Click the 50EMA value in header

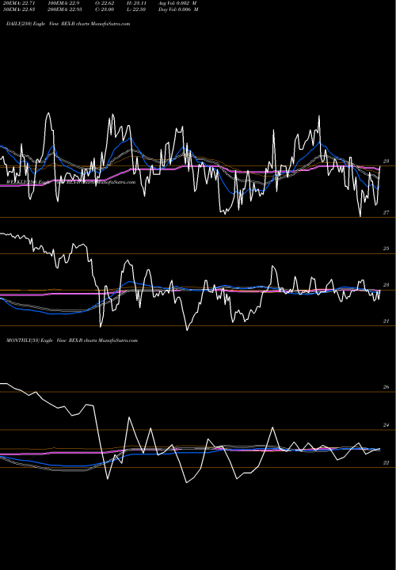(x=19, y=9)
